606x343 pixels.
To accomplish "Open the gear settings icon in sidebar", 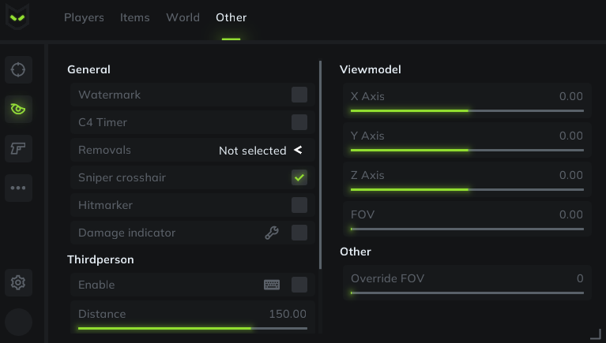I will click(x=18, y=281).
